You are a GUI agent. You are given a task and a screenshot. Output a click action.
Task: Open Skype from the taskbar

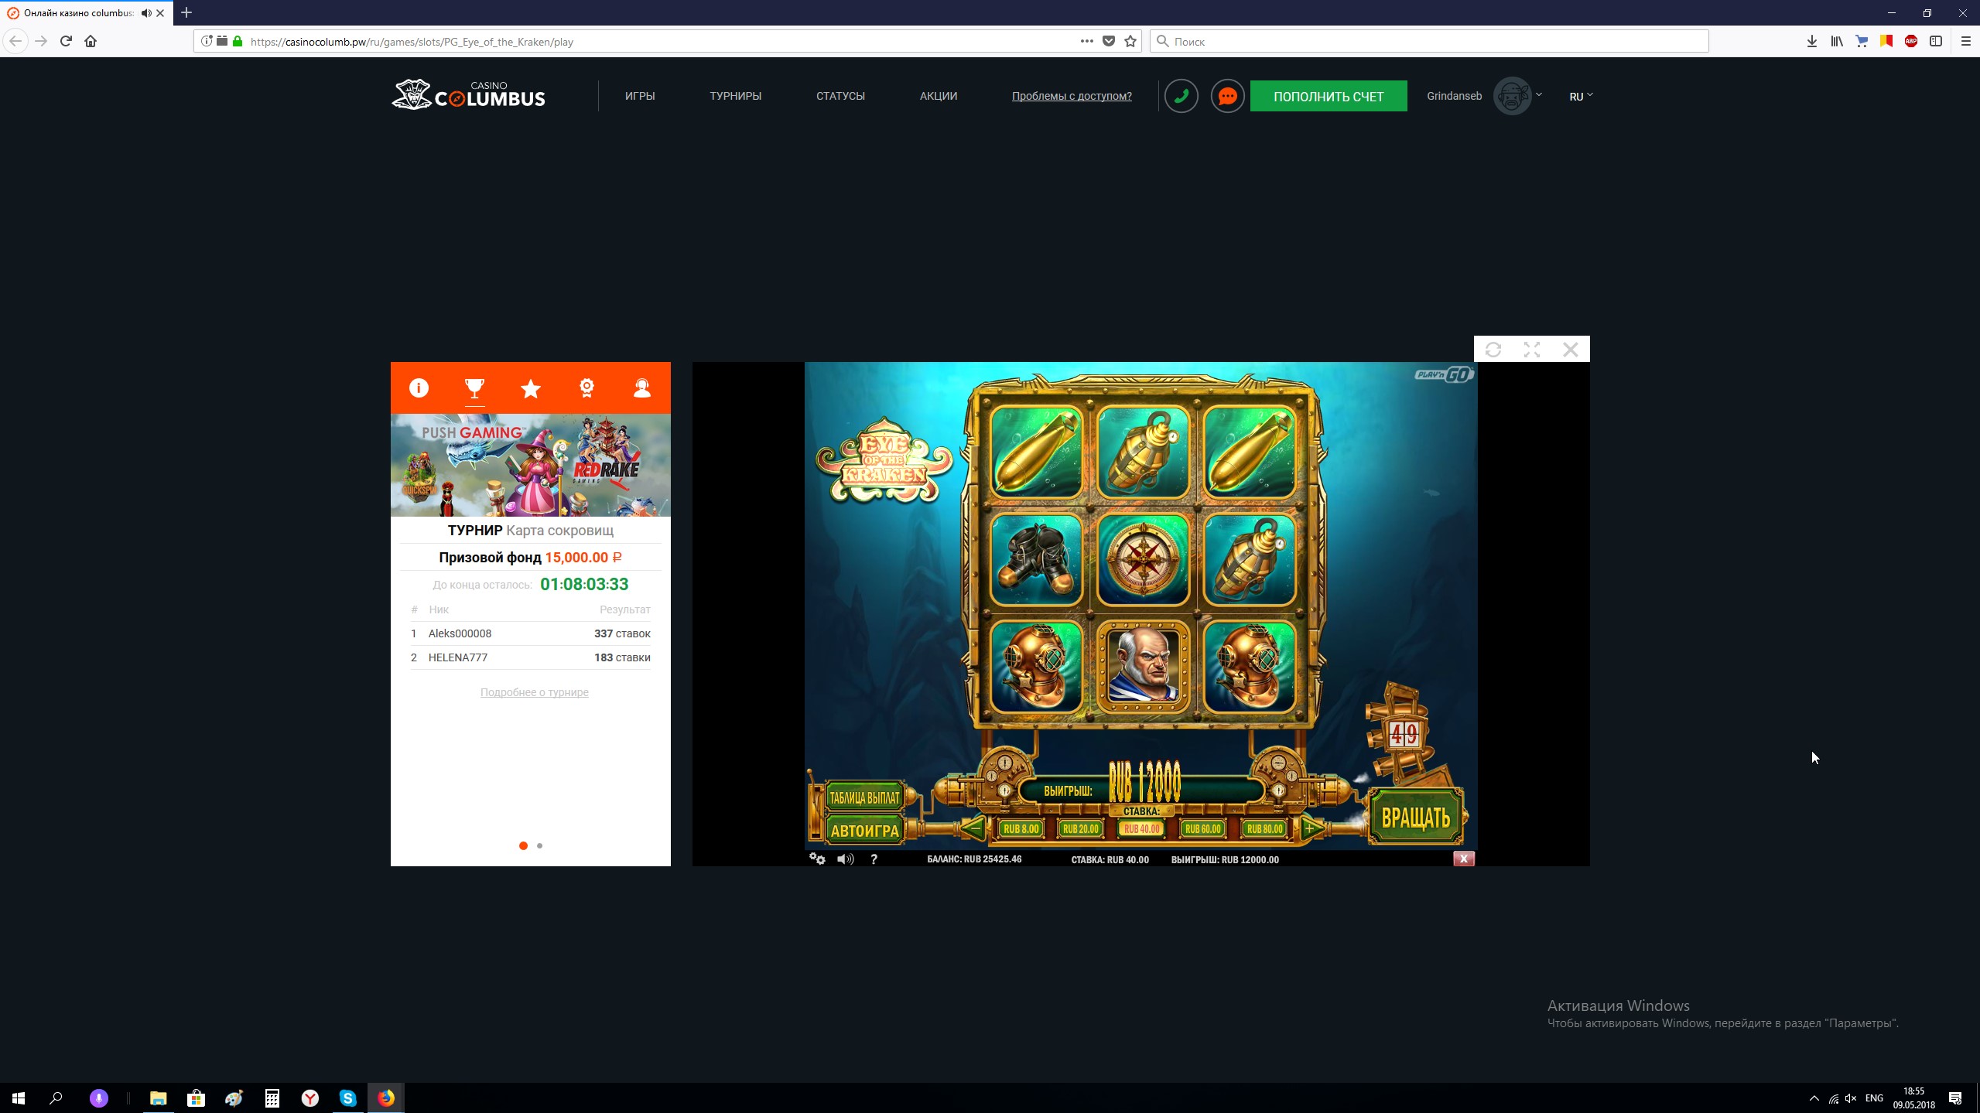pyautogui.click(x=347, y=1098)
